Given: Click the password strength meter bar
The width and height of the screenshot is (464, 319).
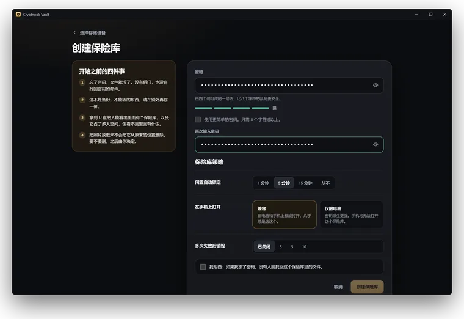Looking at the screenshot, I should click(232, 108).
